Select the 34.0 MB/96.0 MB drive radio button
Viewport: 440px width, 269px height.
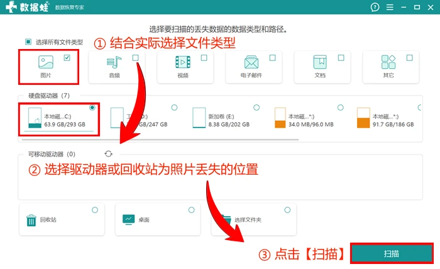click(x=341, y=107)
